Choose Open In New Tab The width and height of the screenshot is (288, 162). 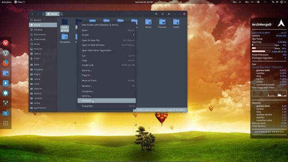tap(107, 40)
